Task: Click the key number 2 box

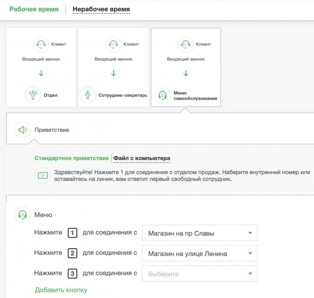Action: pyautogui.click(x=73, y=254)
